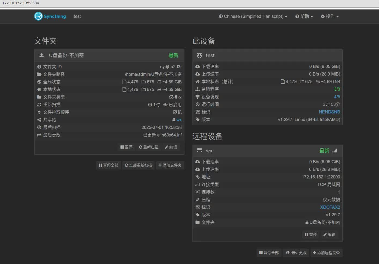
Task: Click the 连接数 shuffle icon
Action: [x=198, y=192]
